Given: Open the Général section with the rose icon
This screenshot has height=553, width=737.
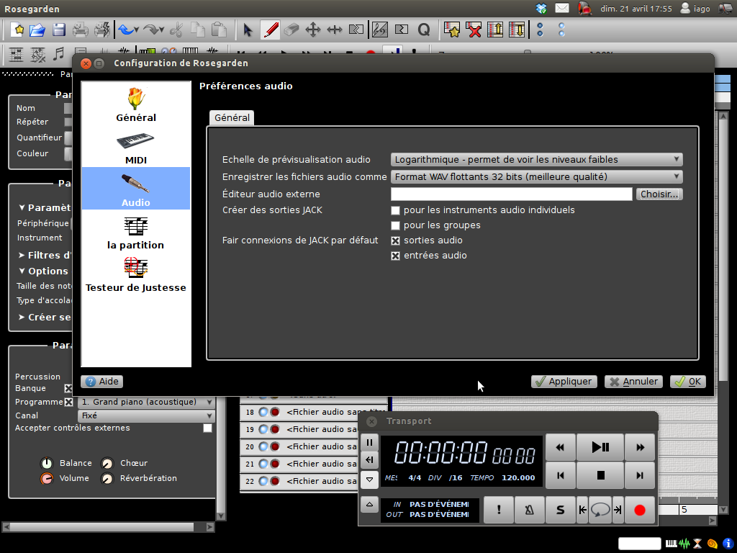Looking at the screenshot, I should 136,104.
